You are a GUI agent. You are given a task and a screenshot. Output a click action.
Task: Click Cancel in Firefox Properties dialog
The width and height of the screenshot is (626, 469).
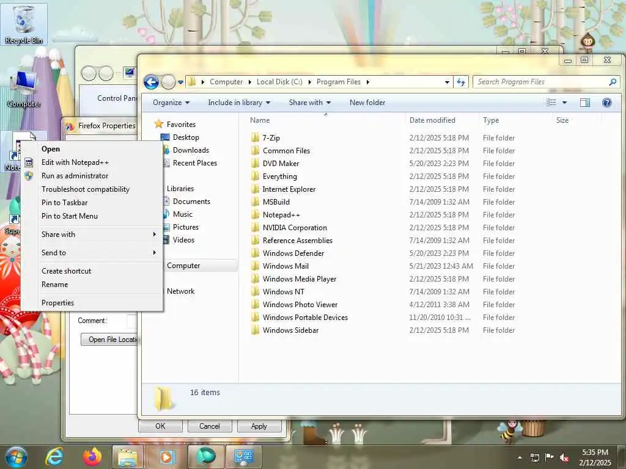[210, 426]
